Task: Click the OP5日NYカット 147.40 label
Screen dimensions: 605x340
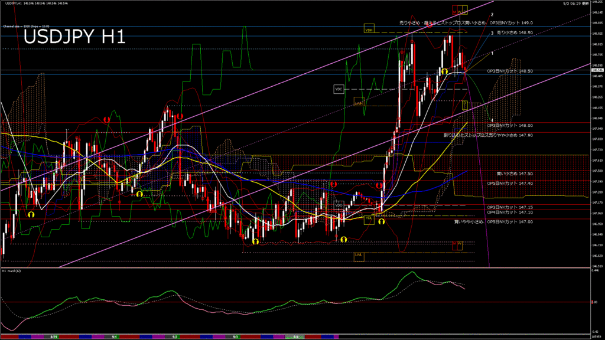Action: 510,183
